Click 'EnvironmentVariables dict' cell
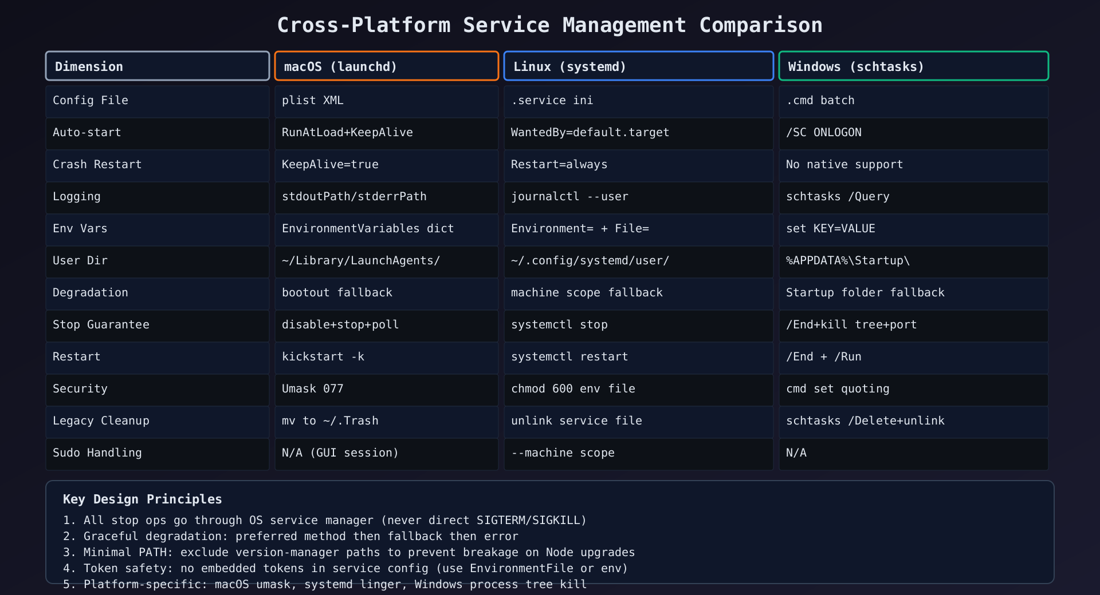 tap(387, 230)
